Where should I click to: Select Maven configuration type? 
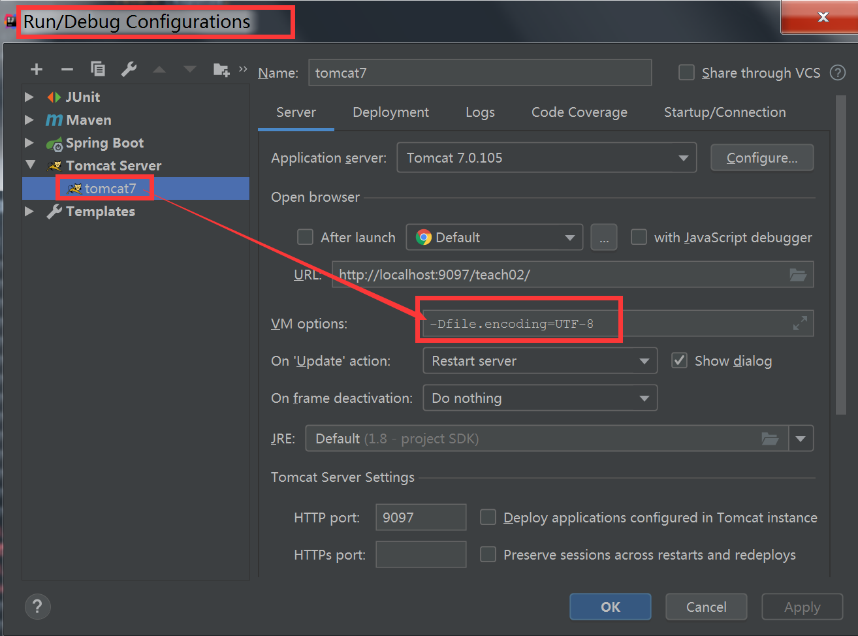(88, 120)
